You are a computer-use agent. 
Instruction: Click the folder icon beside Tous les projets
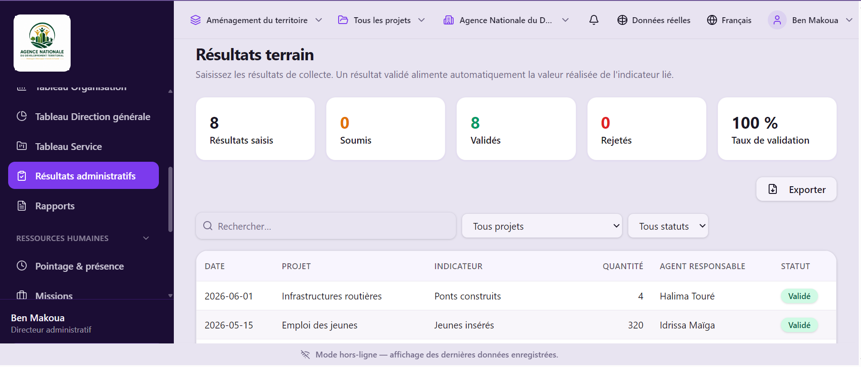[343, 20]
